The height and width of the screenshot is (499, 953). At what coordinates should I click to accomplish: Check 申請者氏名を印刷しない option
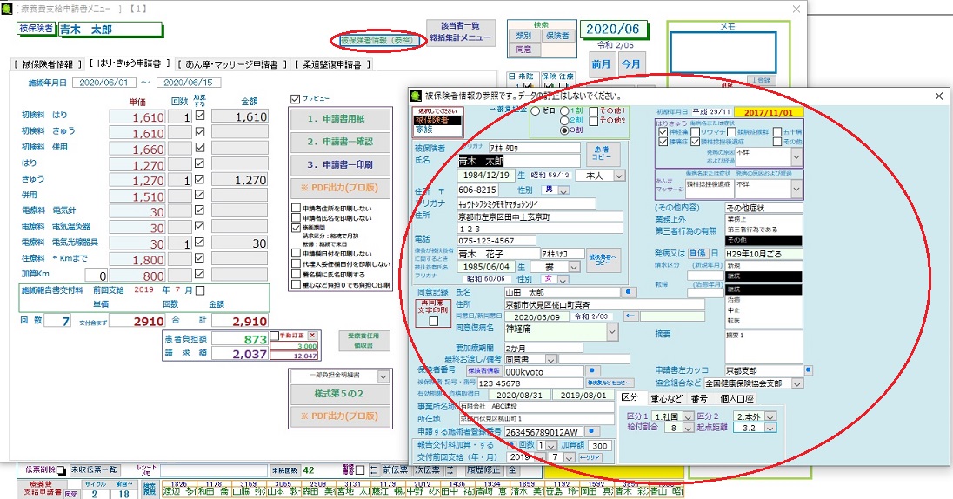(x=296, y=217)
